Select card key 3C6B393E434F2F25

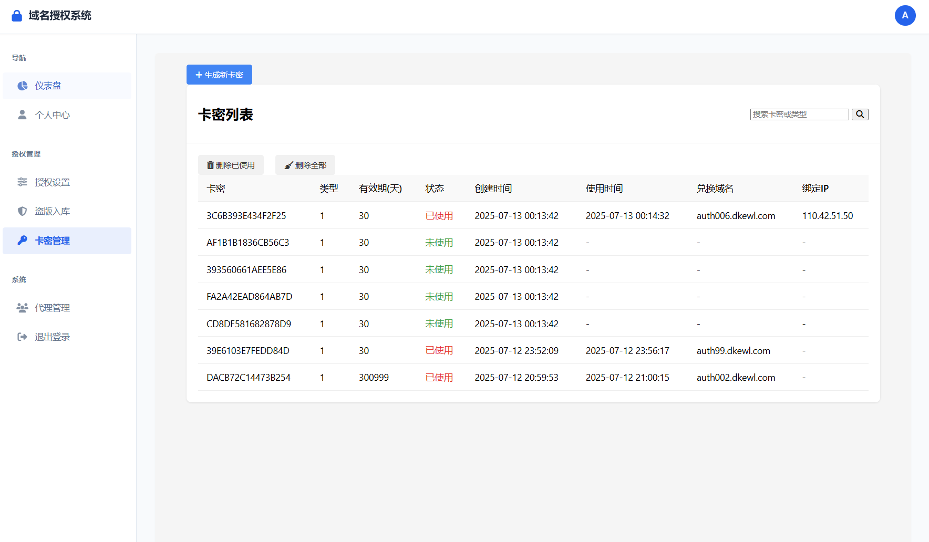pos(246,216)
